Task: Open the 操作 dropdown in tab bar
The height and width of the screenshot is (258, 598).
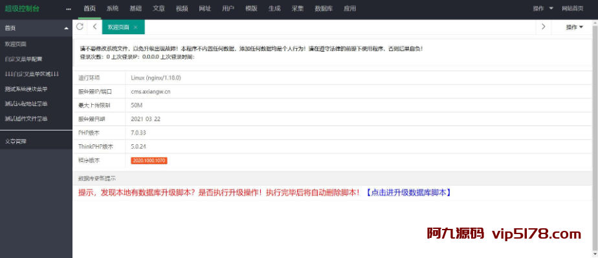Action: tap(574, 27)
